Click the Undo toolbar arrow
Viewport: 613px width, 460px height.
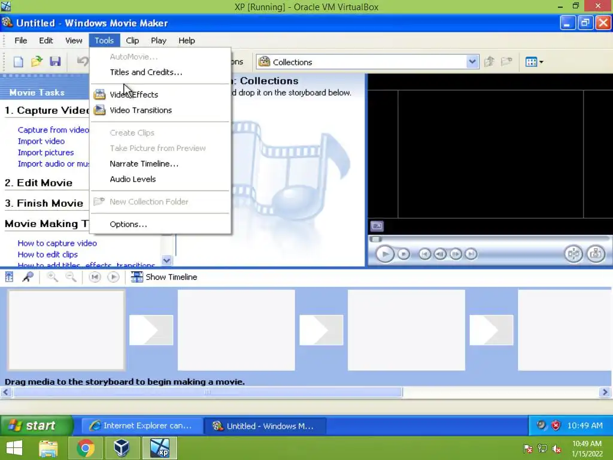point(82,62)
